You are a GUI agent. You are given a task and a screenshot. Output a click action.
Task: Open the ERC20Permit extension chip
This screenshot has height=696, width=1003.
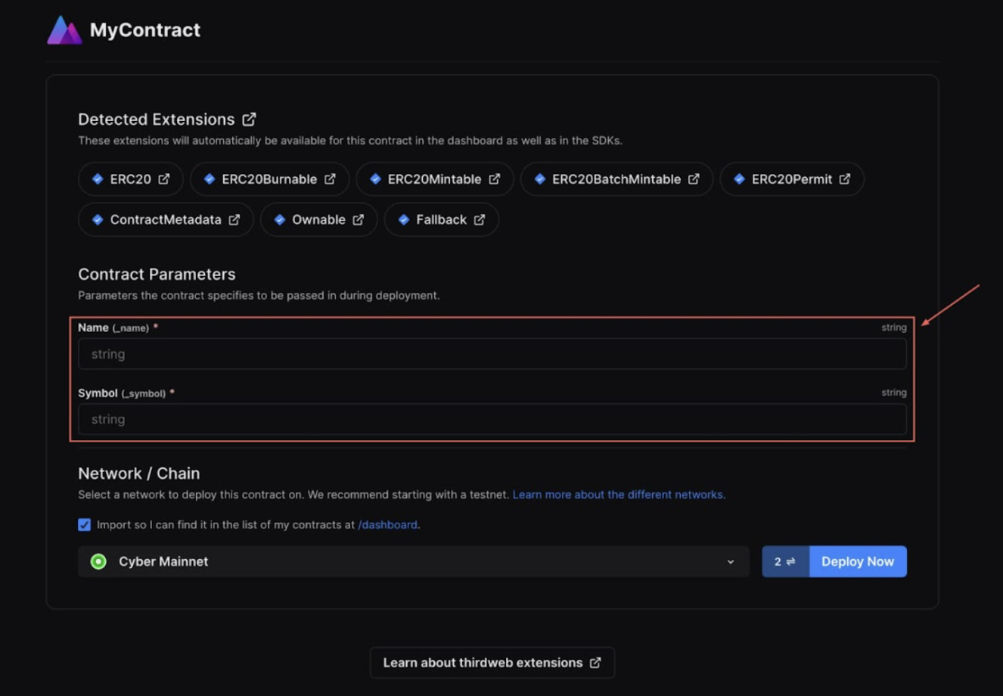coord(792,179)
